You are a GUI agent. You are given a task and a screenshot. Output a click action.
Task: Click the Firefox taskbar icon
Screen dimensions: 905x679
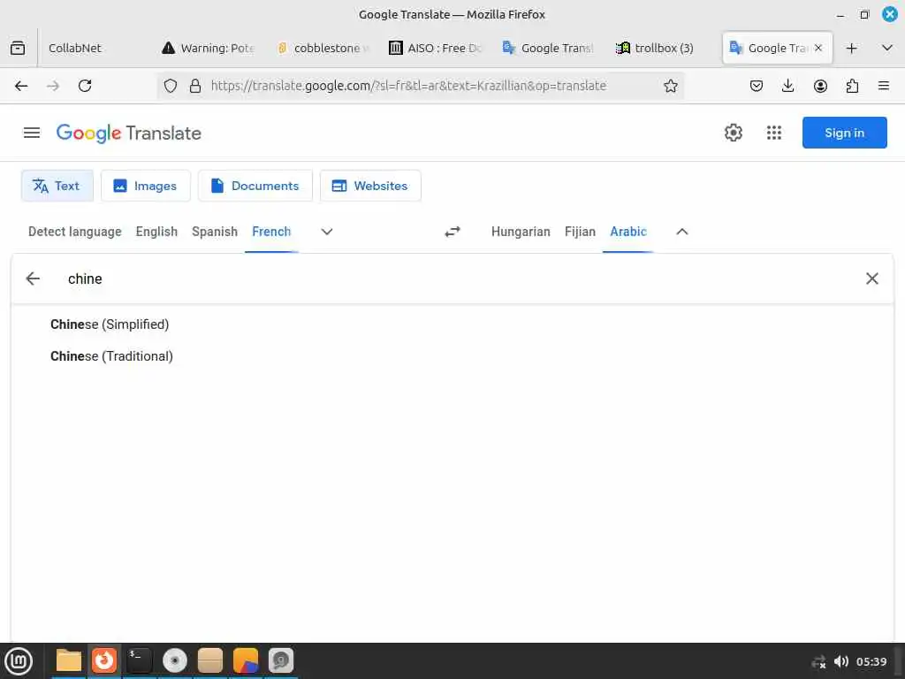(x=104, y=661)
